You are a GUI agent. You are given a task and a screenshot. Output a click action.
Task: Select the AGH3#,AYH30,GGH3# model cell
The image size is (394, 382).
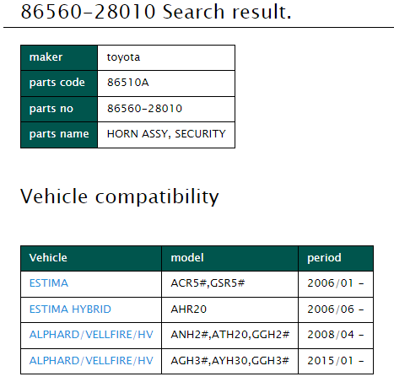[x=229, y=361]
